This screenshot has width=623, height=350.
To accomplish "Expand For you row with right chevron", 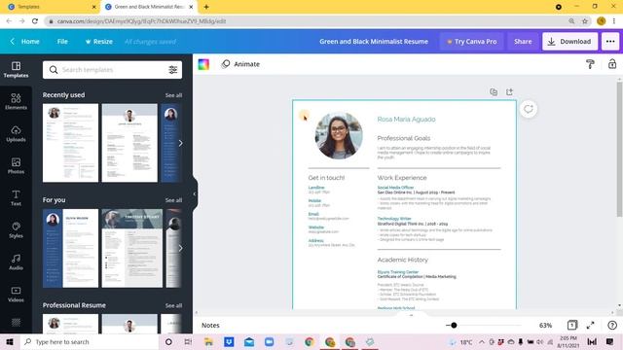I will click(180, 249).
